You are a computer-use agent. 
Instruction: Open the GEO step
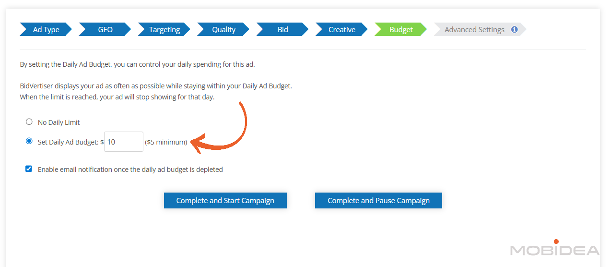tap(105, 30)
